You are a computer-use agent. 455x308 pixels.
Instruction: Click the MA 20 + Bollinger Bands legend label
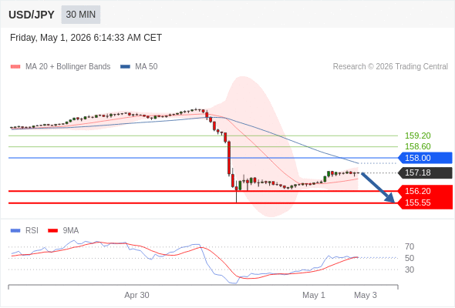[68, 67]
